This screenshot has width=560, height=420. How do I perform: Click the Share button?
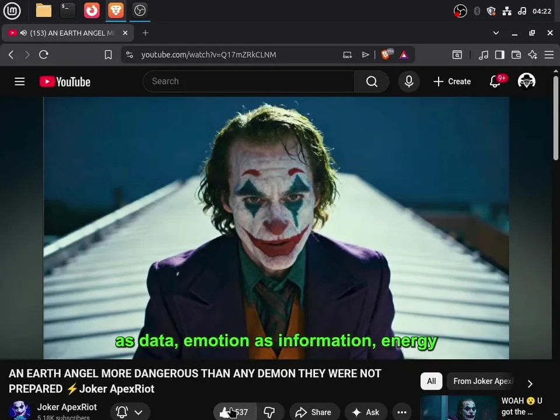pyautogui.click(x=314, y=412)
